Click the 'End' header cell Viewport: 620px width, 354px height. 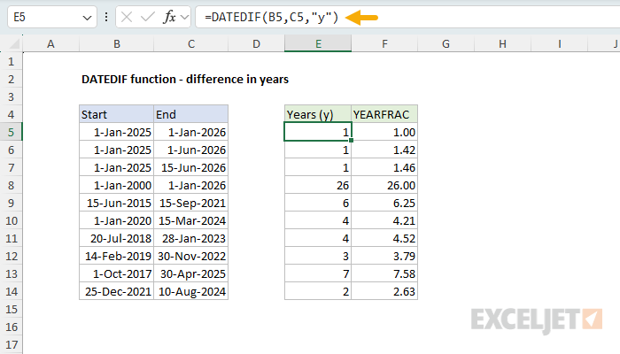point(191,114)
